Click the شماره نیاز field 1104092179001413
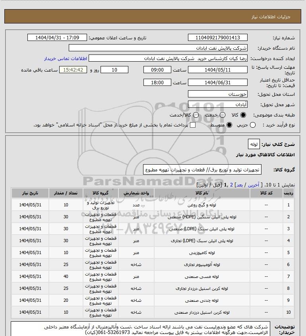This screenshot has height=336, width=306. (x=217, y=37)
